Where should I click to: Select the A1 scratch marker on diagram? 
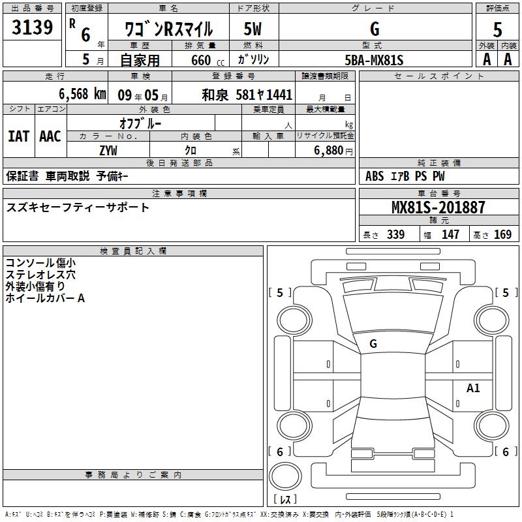tap(473, 388)
